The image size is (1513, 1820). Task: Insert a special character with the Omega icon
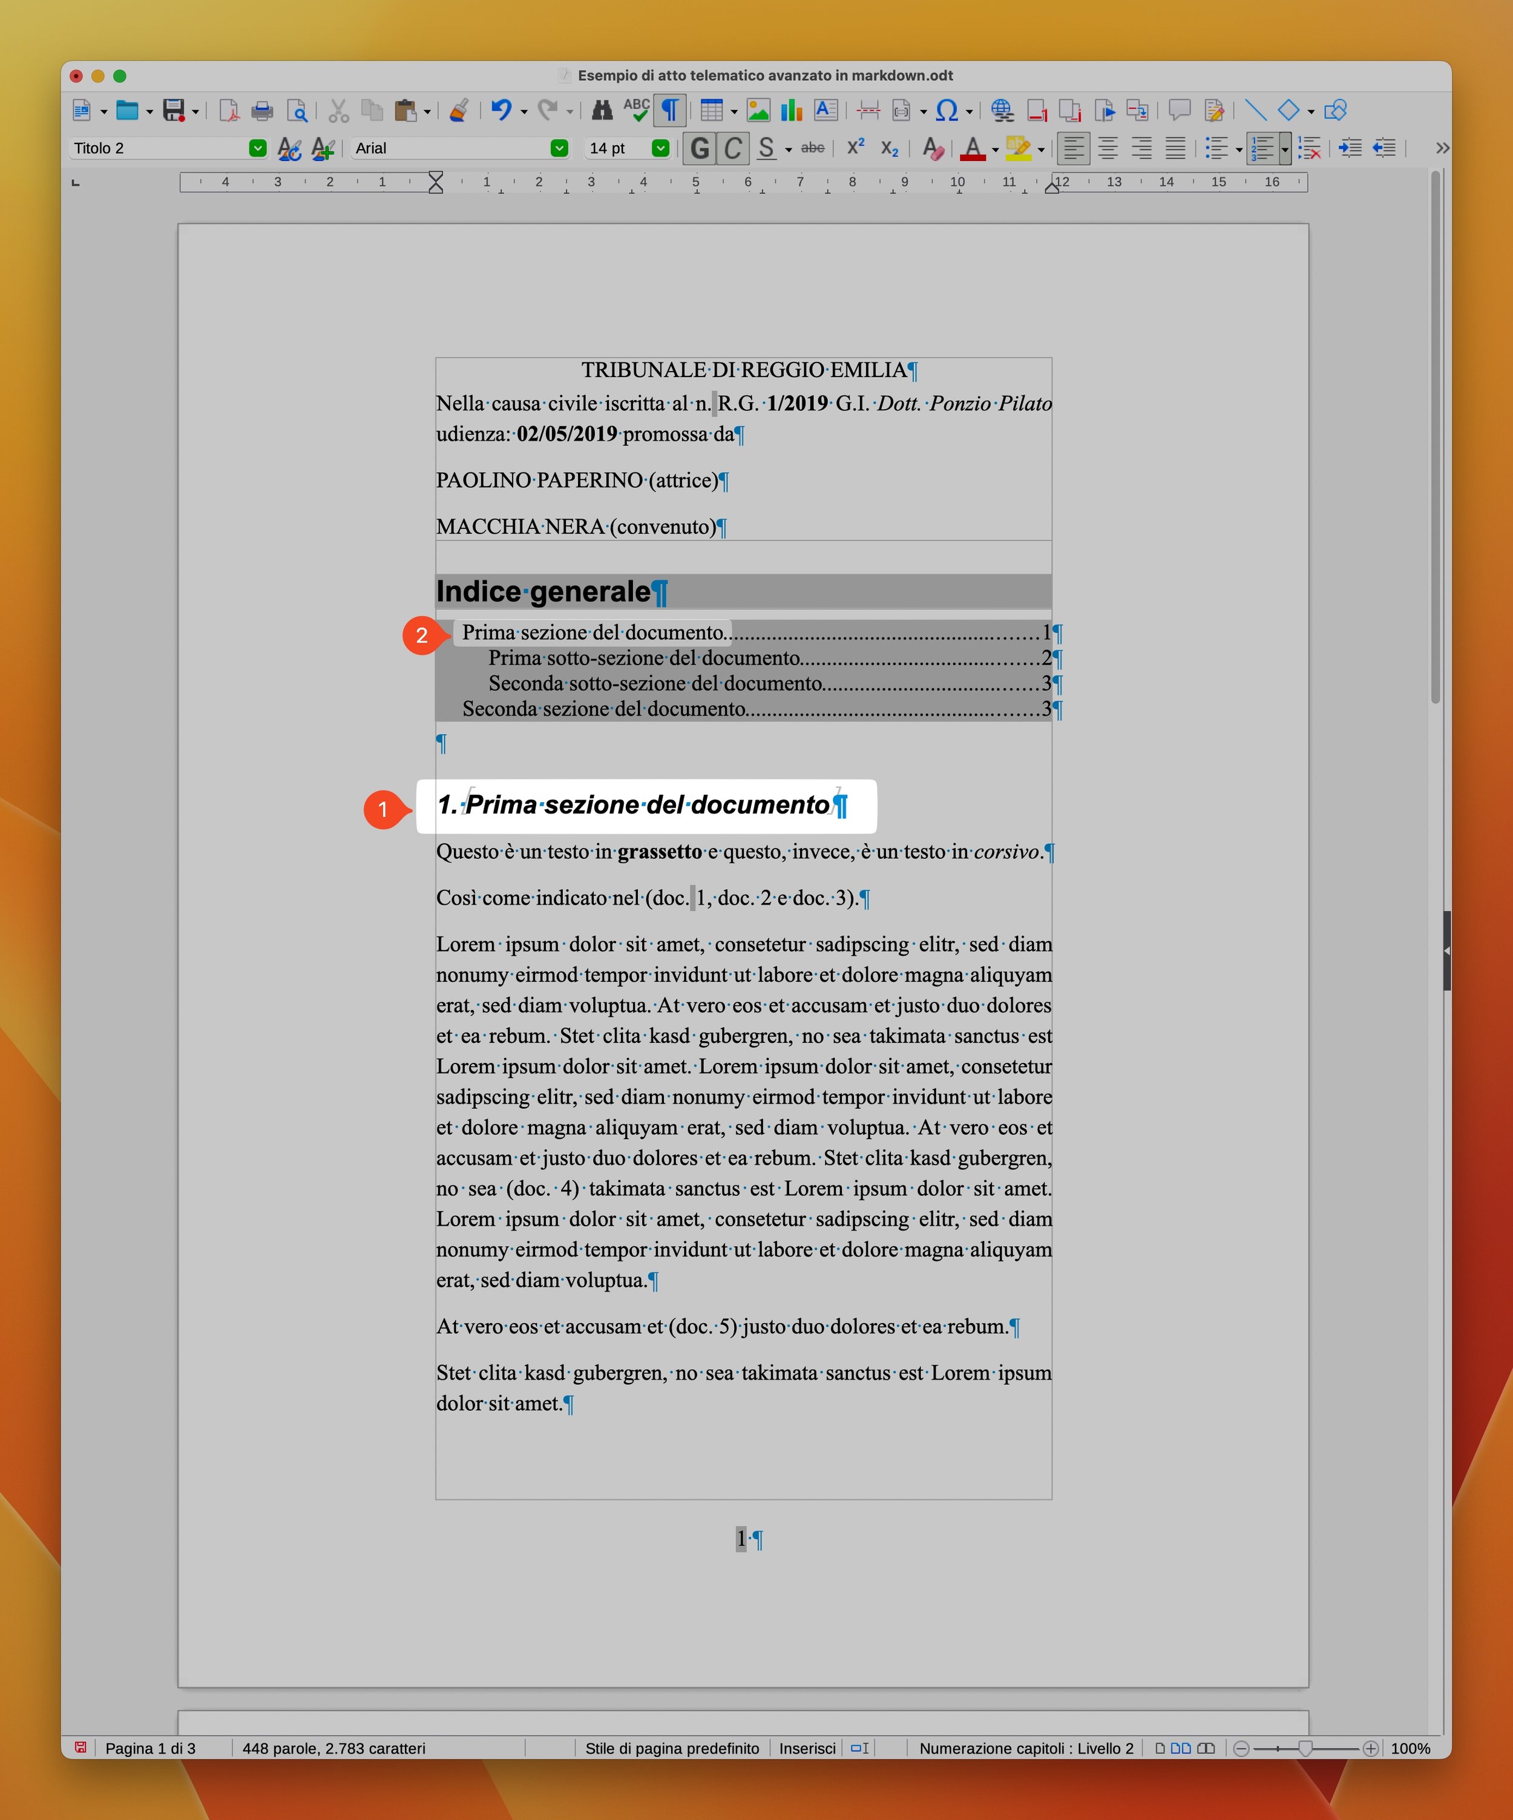pyautogui.click(x=947, y=110)
